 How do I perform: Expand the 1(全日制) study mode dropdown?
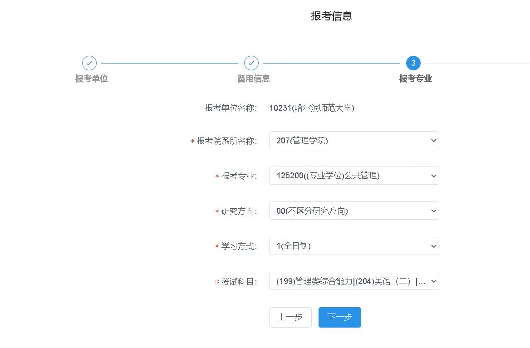[x=353, y=246]
